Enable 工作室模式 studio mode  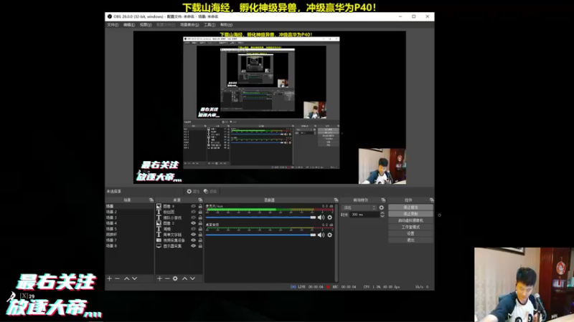click(410, 227)
